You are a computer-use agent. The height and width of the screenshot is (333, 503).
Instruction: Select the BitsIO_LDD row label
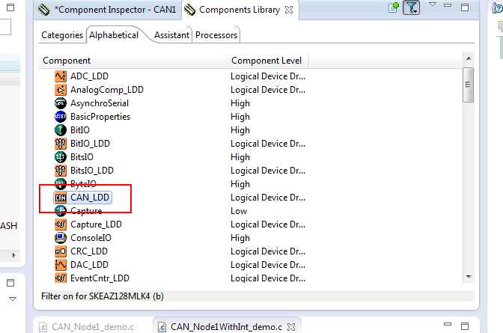tap(92, 171)
